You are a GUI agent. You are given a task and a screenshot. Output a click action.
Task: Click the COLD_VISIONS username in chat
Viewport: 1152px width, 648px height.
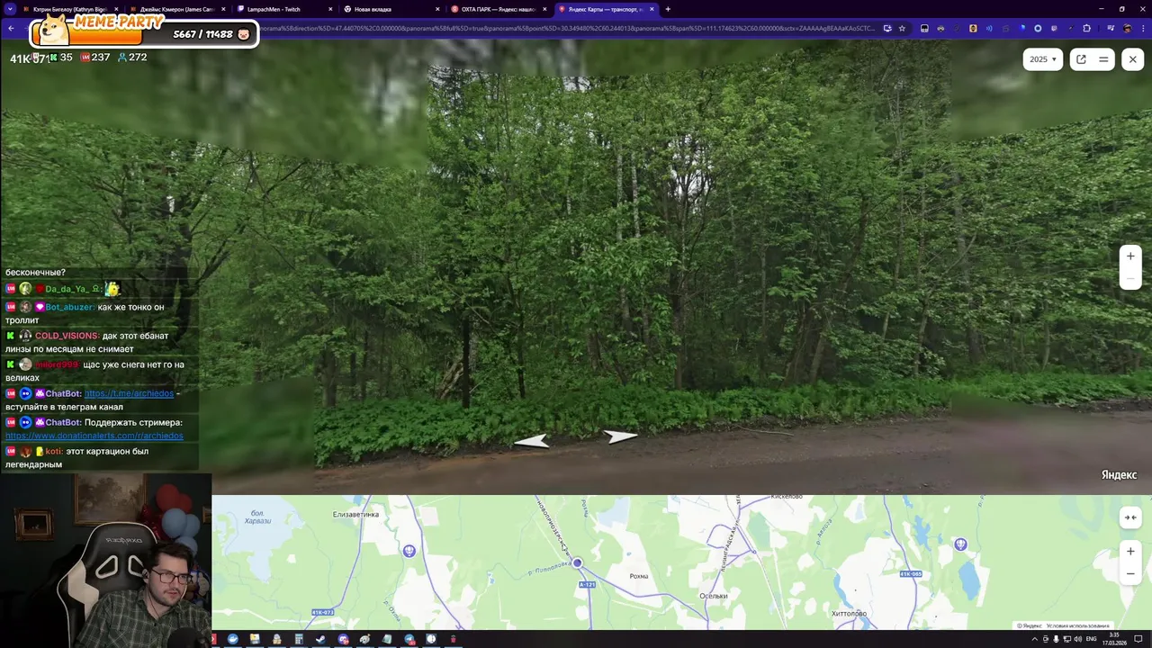67,336
